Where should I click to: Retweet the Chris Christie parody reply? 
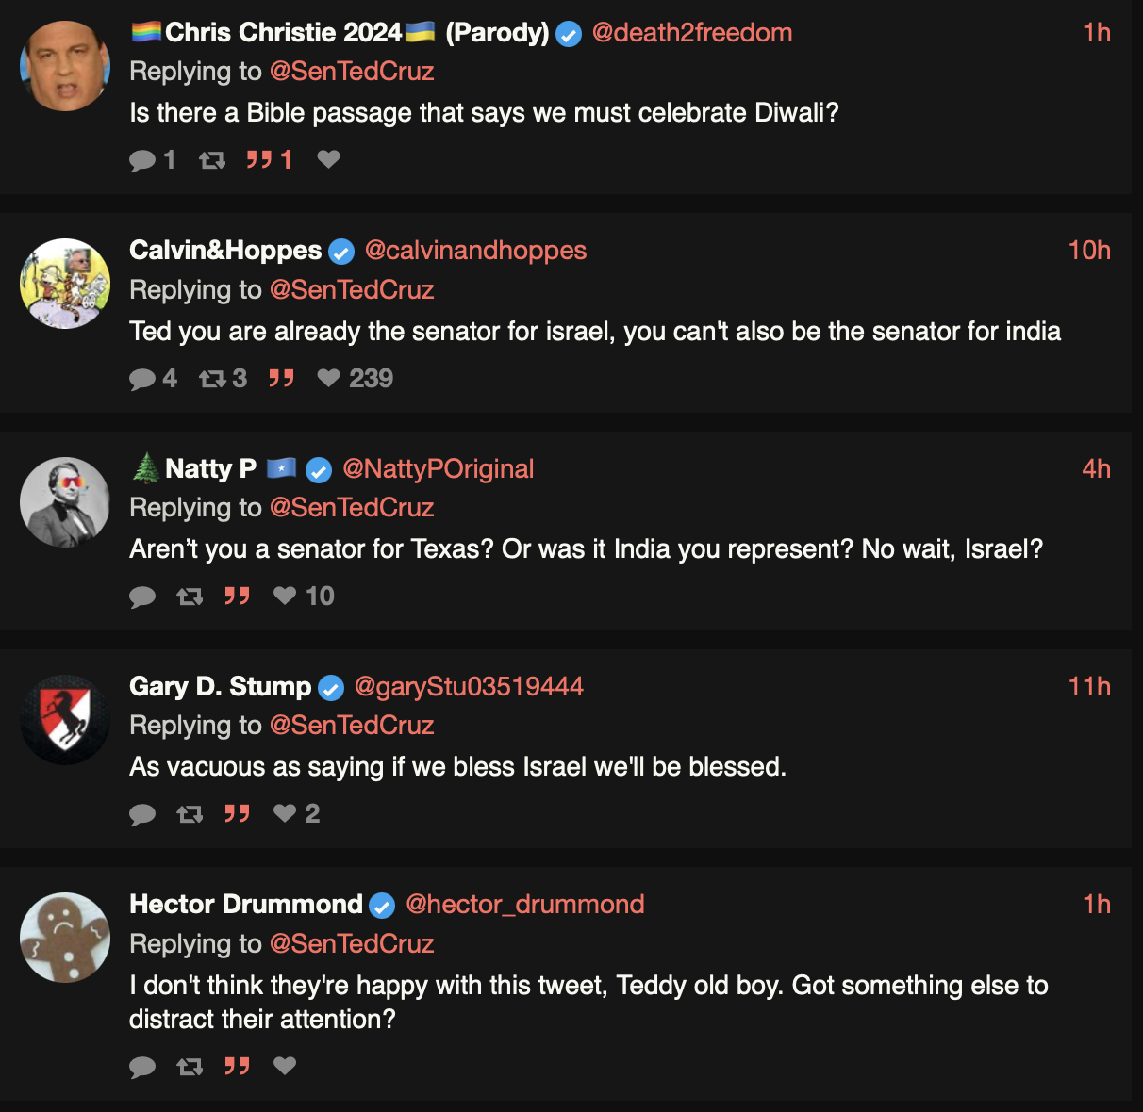click(x=212, y=160)
